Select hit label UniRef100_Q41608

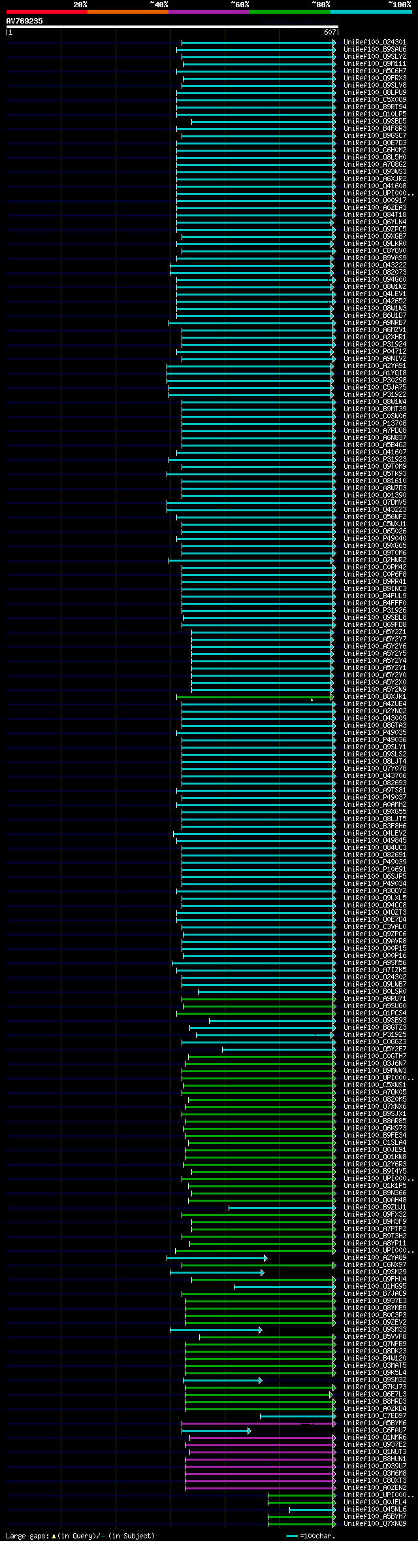click(375, 186)
